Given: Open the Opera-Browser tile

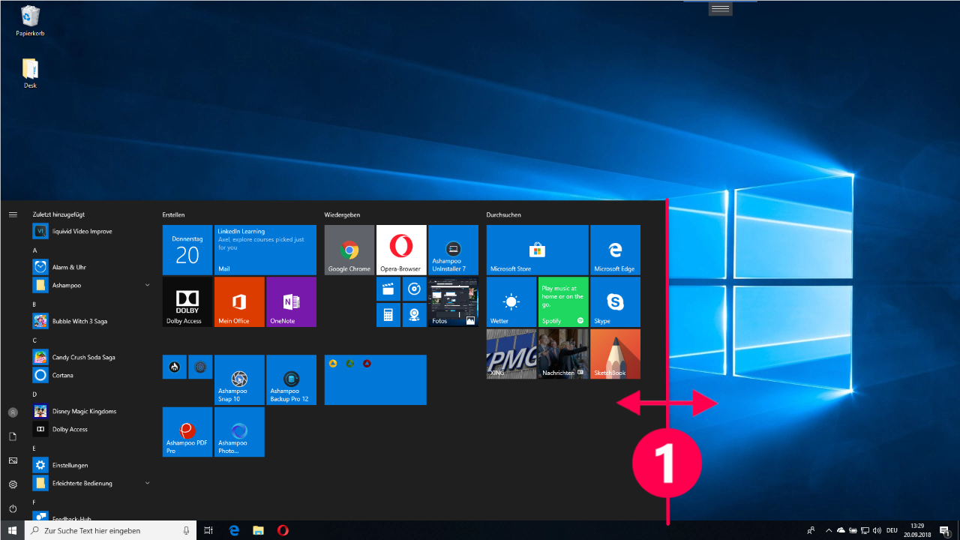Looking at the screenshot, I should point(401,250).
